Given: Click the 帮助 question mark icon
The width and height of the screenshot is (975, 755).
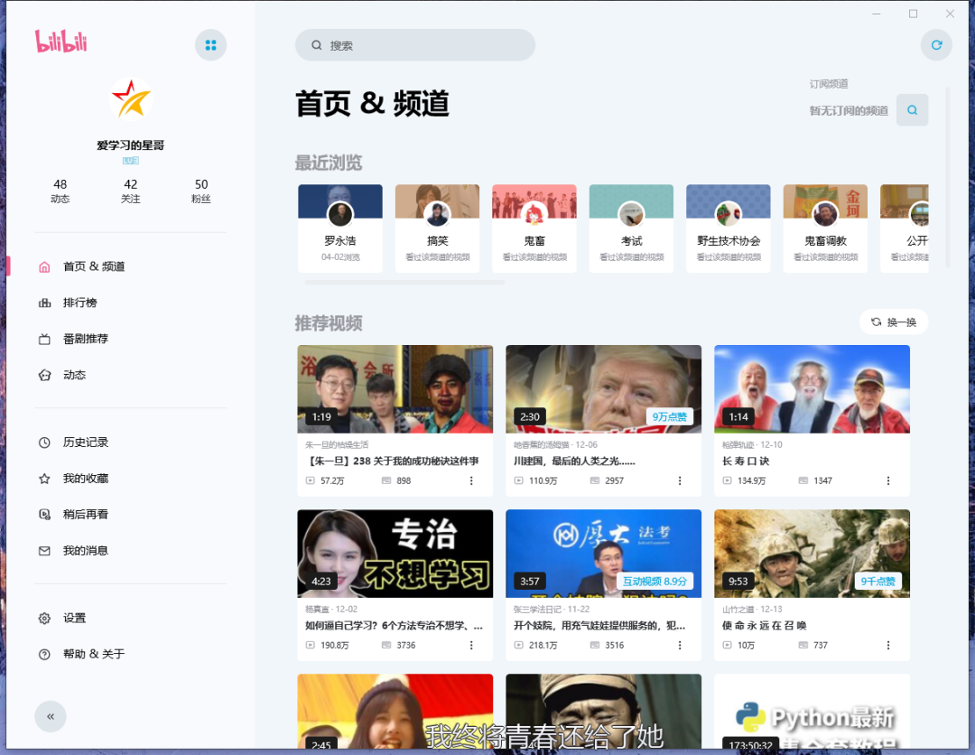Looking at the screenshot, I should click(44, 655).
